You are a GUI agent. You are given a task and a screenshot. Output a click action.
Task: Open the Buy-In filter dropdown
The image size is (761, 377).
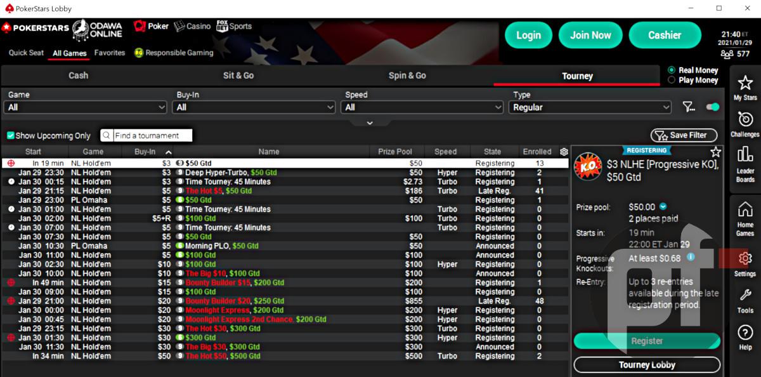click(x=254, y=107)
